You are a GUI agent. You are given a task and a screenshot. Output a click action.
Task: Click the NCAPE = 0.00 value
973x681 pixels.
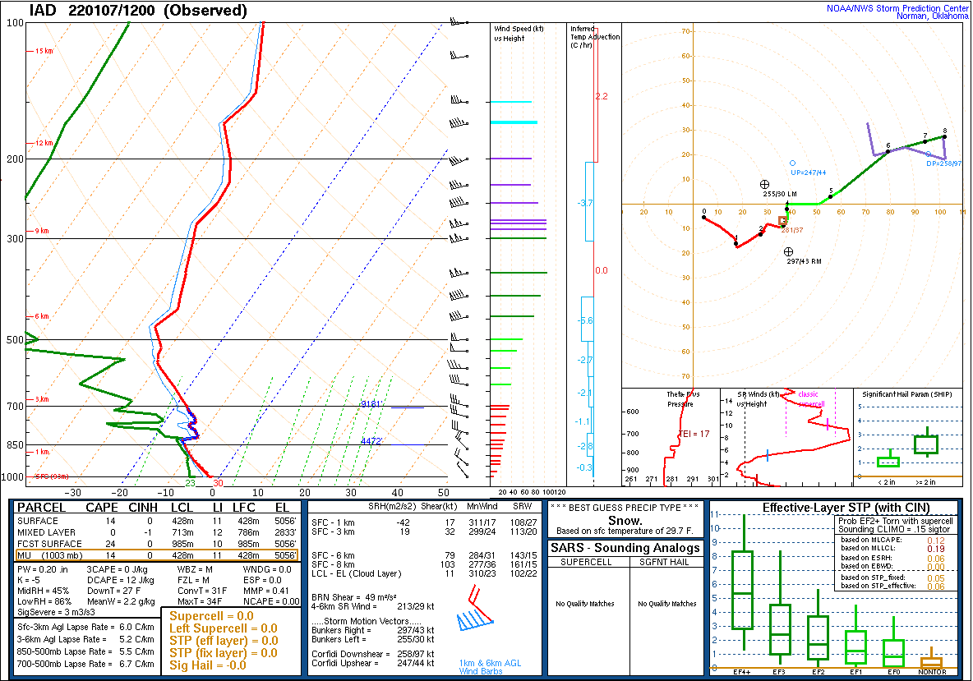(x=271, y=601)
